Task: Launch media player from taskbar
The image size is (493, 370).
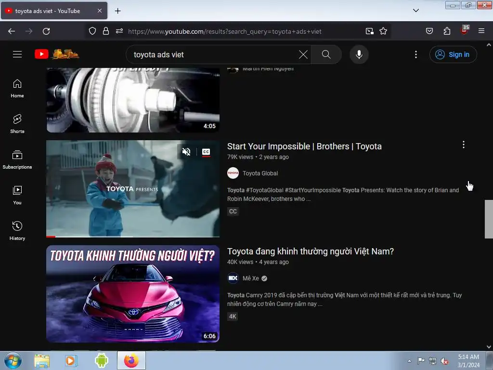Action: pos(70,360)
